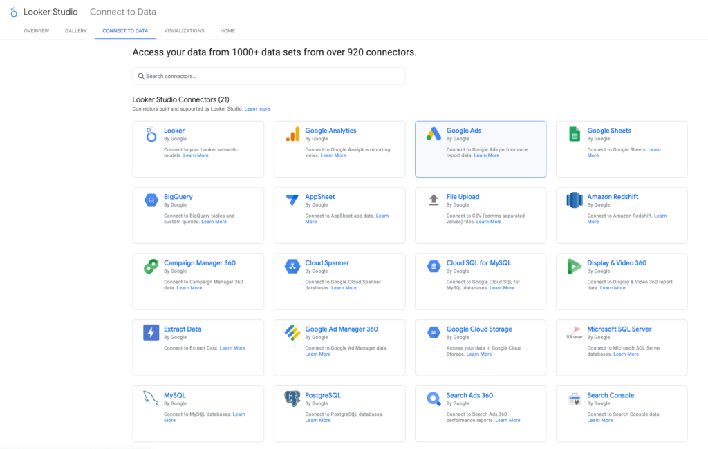Switch to the Overview tab

coord(36,30)
